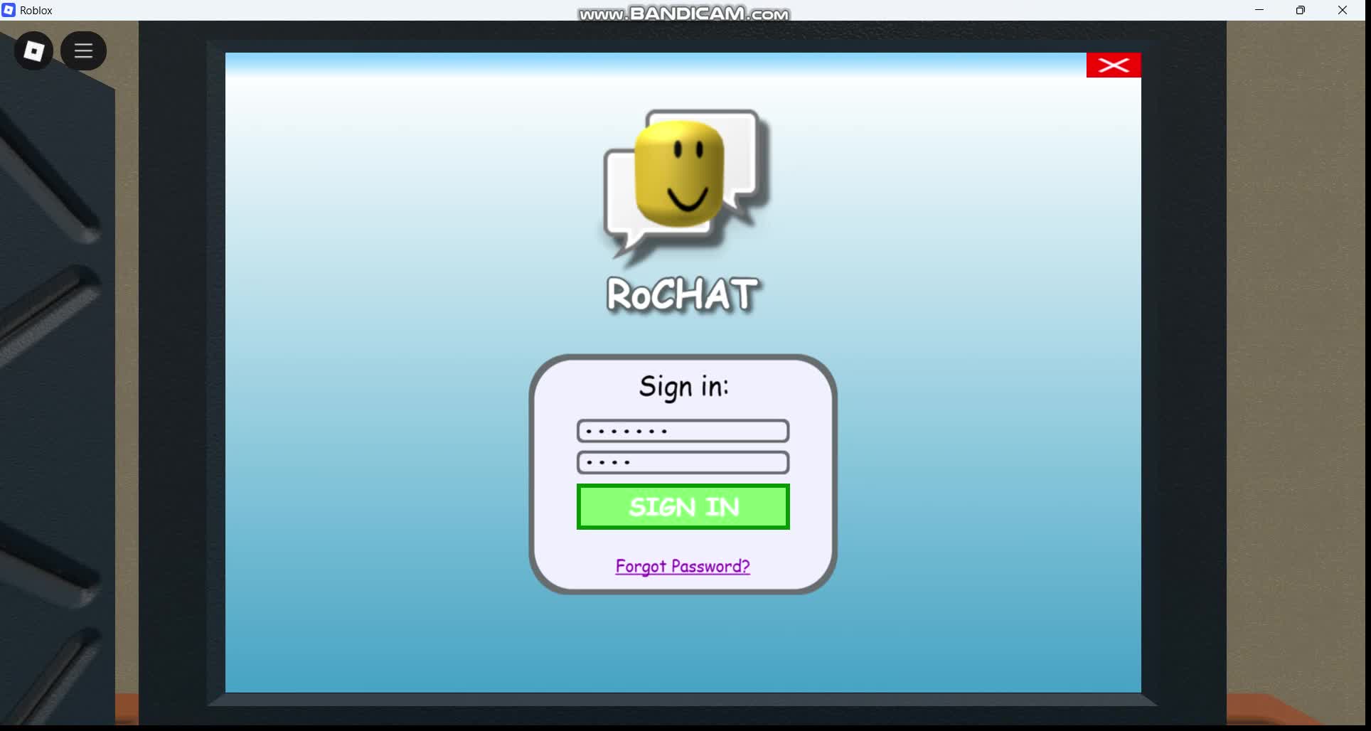This screenshot has width=1371, height=731.
Task: Close RoChat with the red X
Action: pyautogui.click(x=1113, y=65)
